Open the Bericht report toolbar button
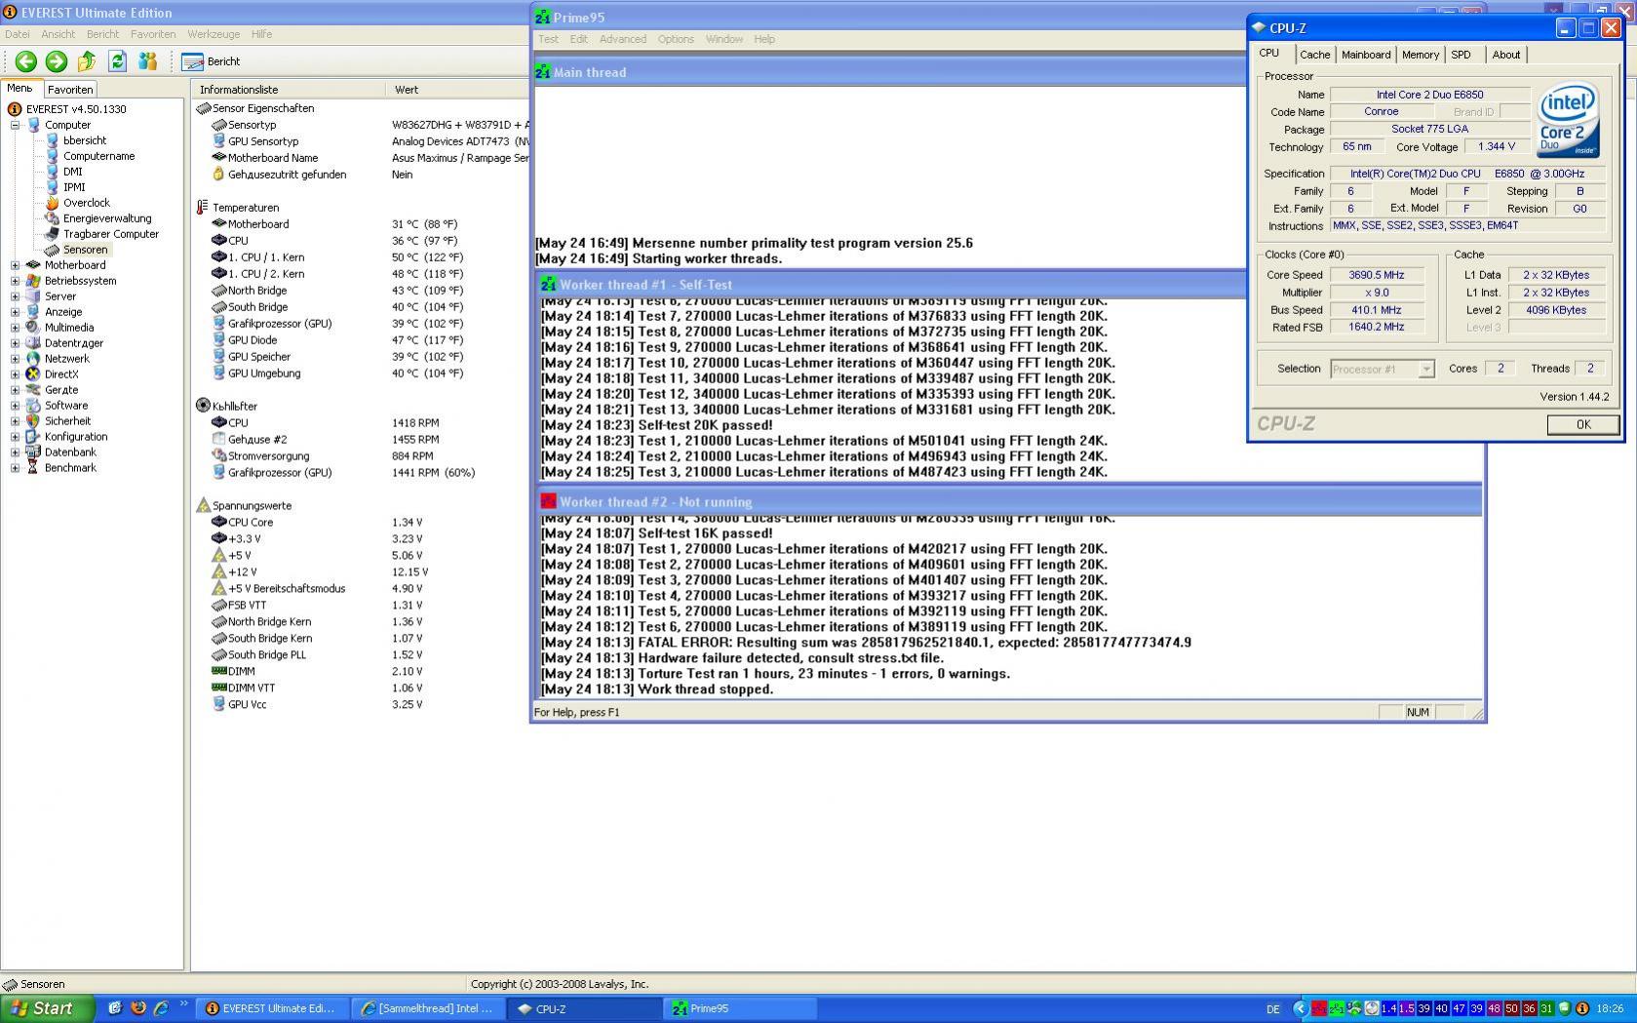 point(211,61)
